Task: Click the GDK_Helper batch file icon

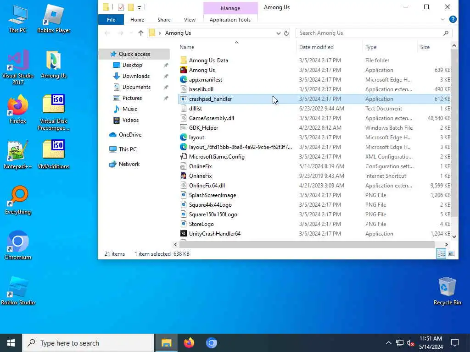Action: pos(184,127)
